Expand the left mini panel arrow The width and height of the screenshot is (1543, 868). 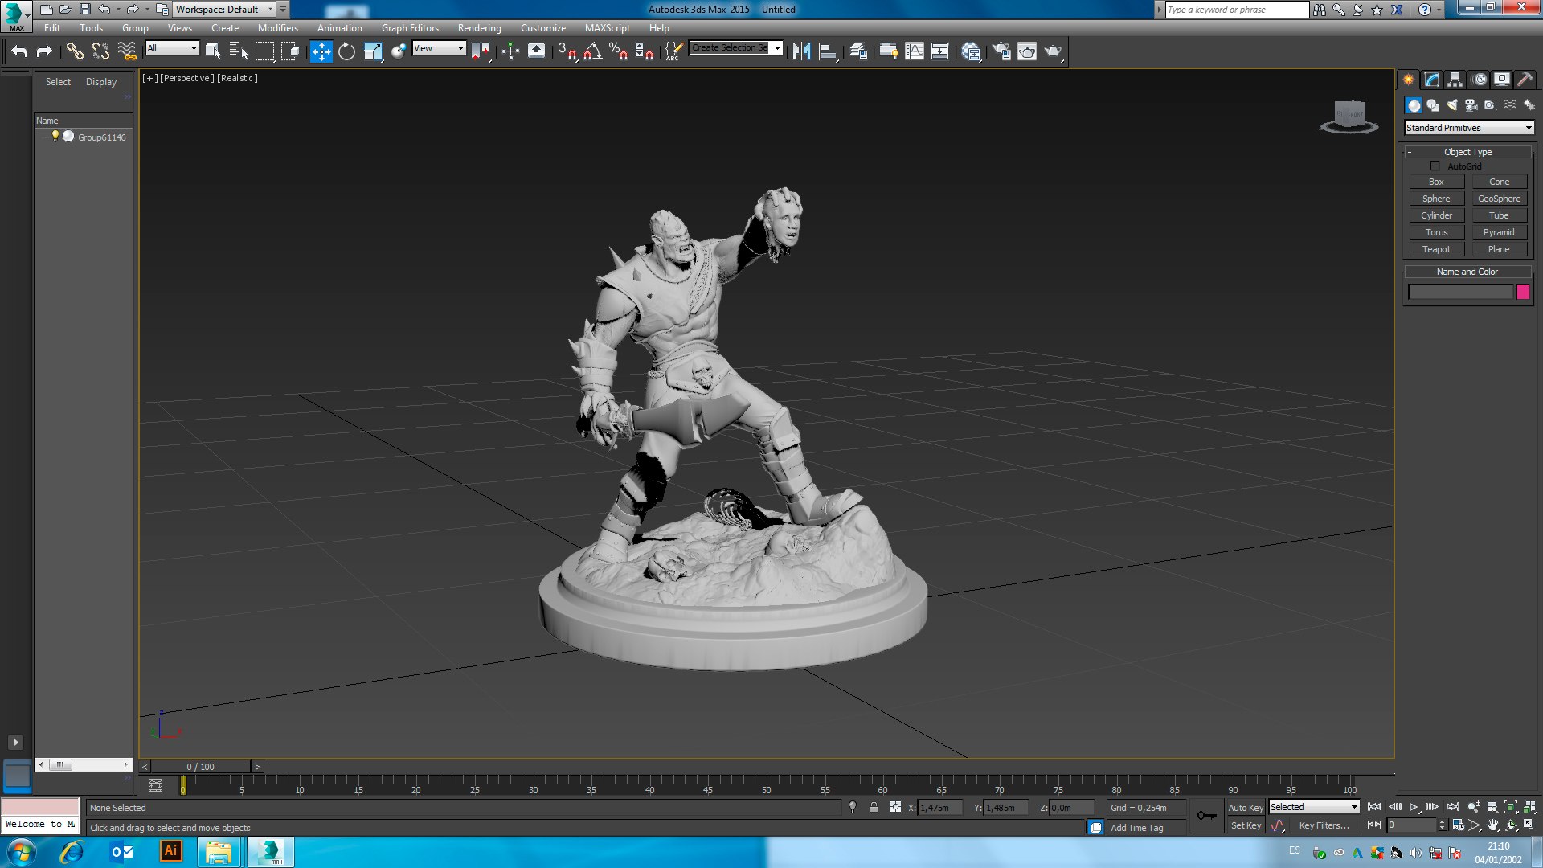tap(15, 743)
